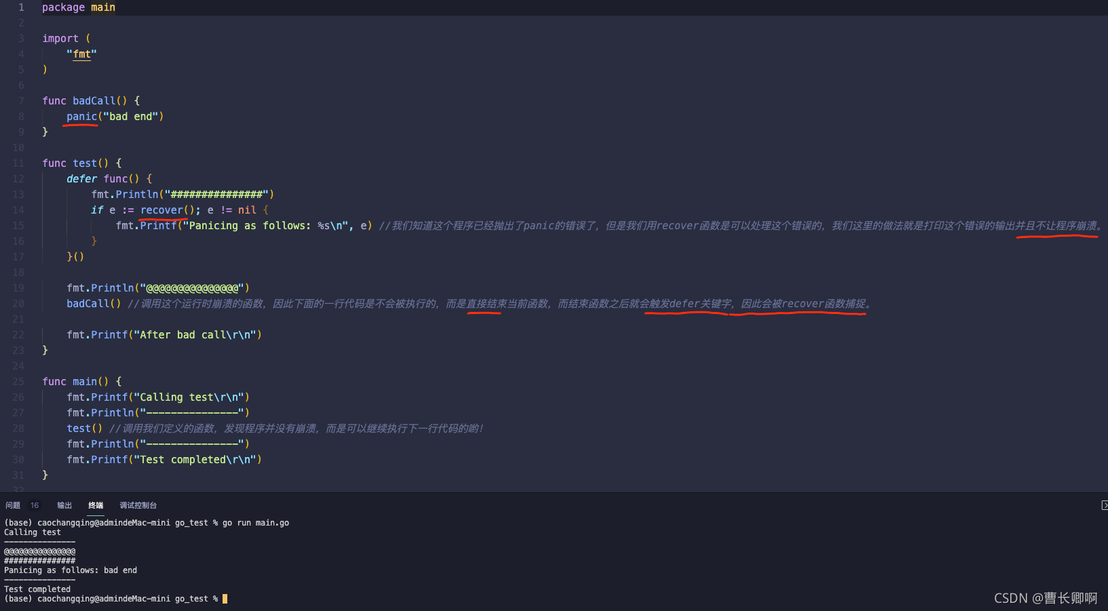Click the recover() call on line 14
The width and height of the screenshot is (1108, 611).
point(161,210)
